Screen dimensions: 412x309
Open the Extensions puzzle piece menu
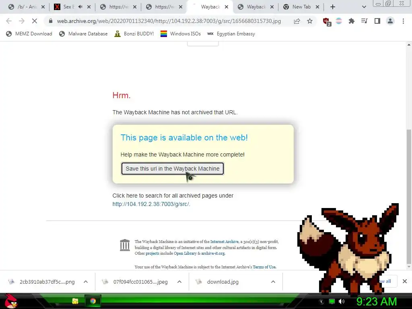351,21
